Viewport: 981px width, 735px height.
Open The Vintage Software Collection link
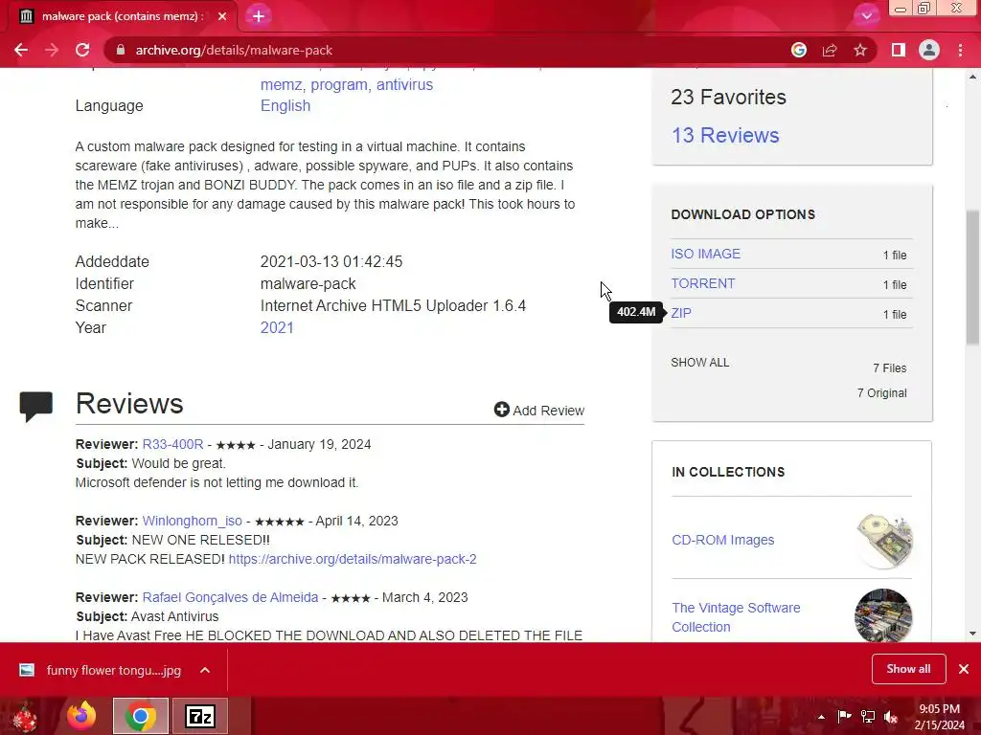click(x=736, y=617)
